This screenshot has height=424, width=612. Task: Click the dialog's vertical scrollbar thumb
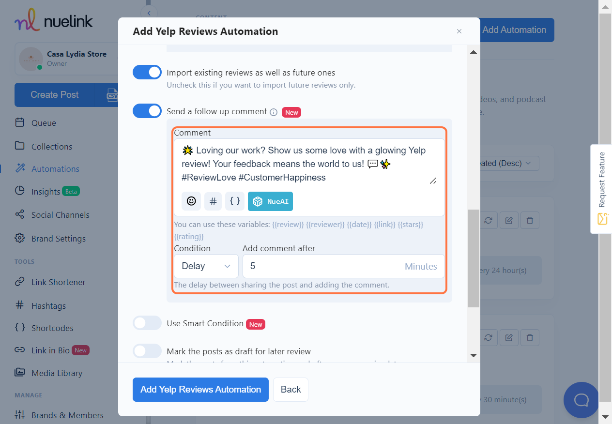[473, 258]
